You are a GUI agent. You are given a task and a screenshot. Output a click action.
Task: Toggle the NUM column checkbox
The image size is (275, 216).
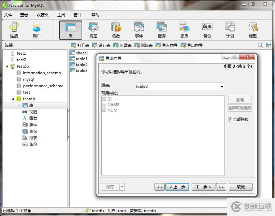[104, 110]
